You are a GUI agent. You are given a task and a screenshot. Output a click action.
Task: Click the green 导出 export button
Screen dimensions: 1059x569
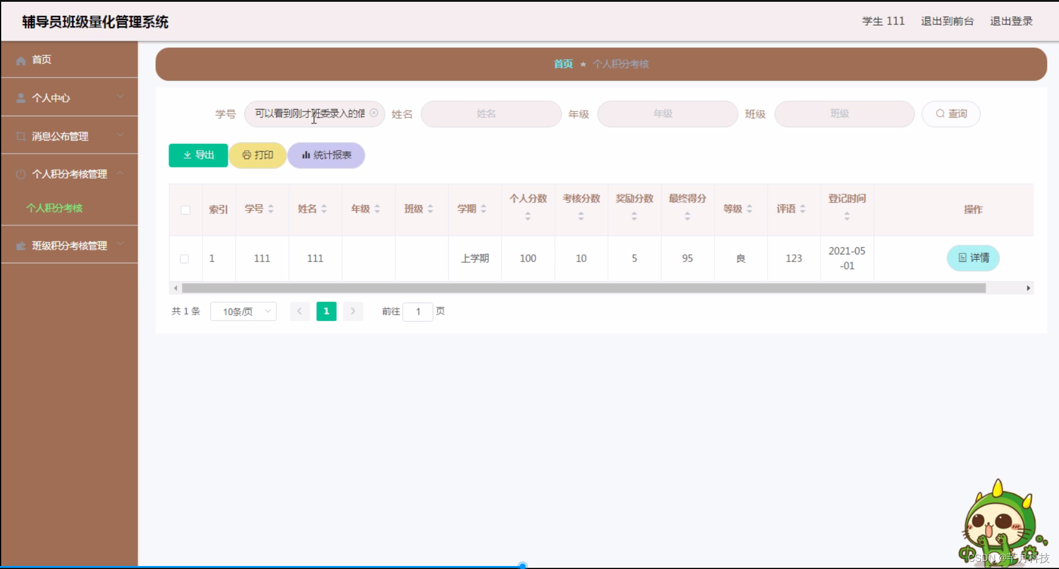click(198, 155)
